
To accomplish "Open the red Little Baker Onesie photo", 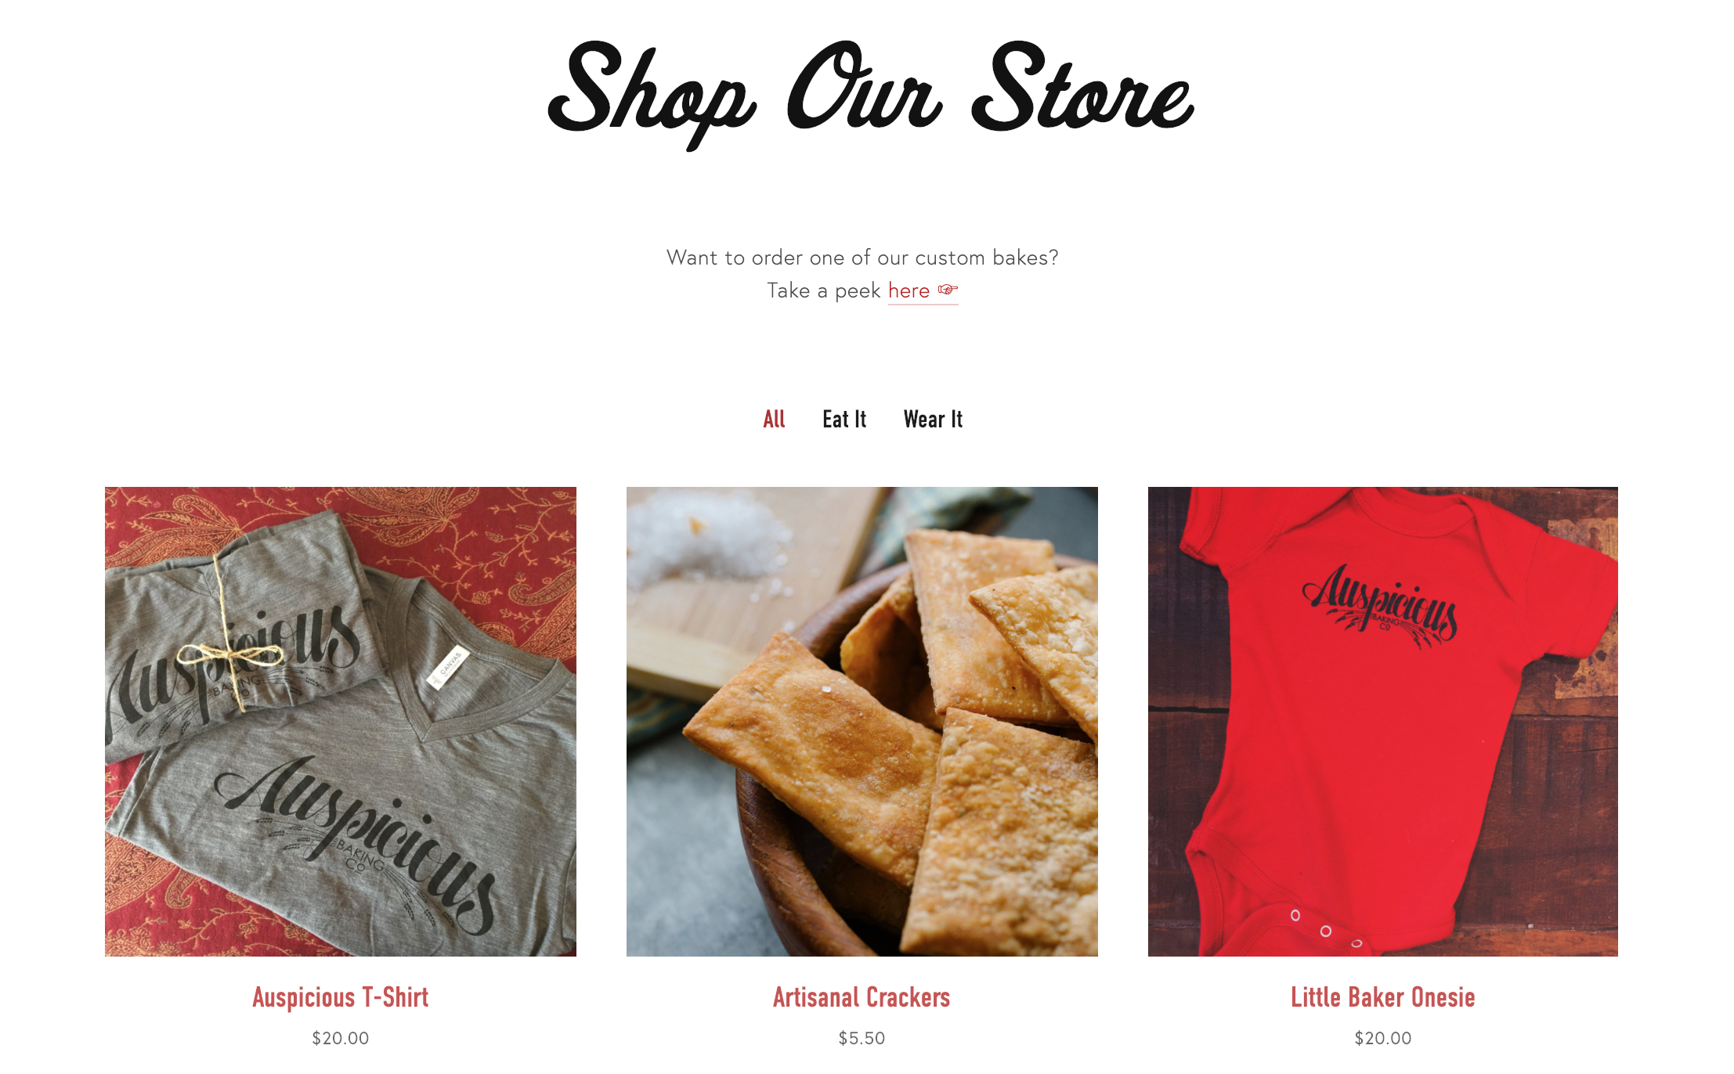I will coord(1383,721).
